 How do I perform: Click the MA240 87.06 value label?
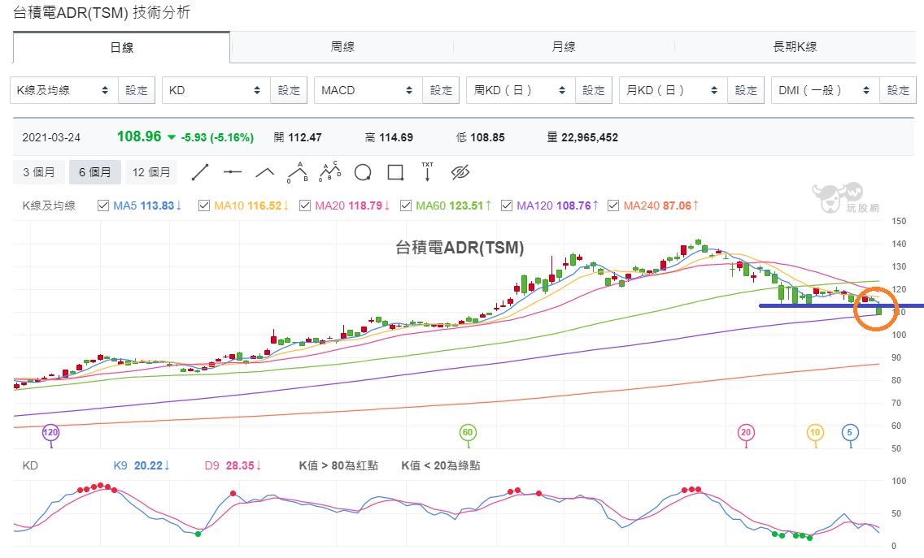[x=661, y=205]
